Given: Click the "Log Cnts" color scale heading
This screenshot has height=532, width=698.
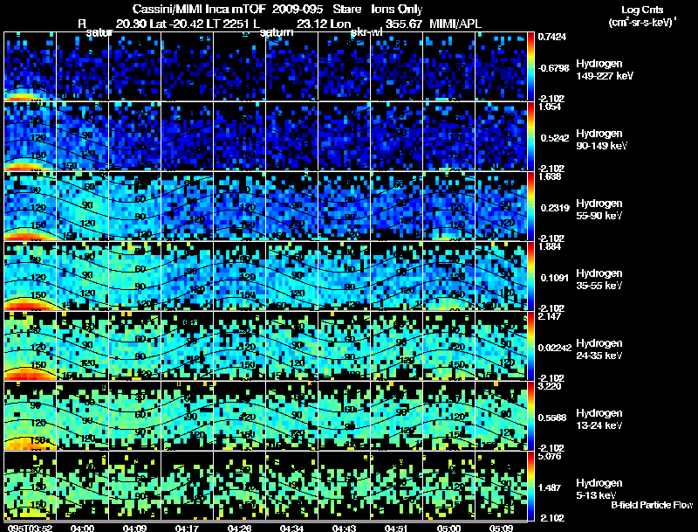Looking at the screenshot, I should [642, 10].
